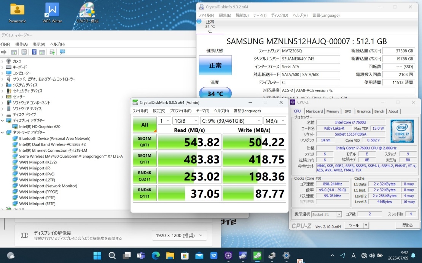This screenshot has width=422, height=263.
Task: Switch to CrystalDiskMark green taskbar icon
Action: pos(257,255)
